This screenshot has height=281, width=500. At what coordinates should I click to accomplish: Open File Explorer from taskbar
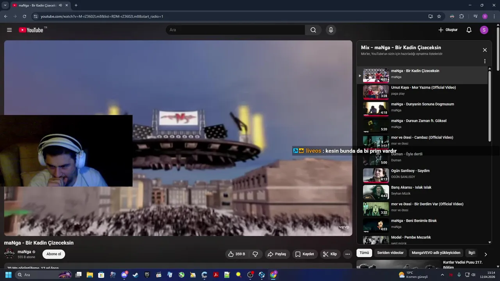click(x=90, y=275)
